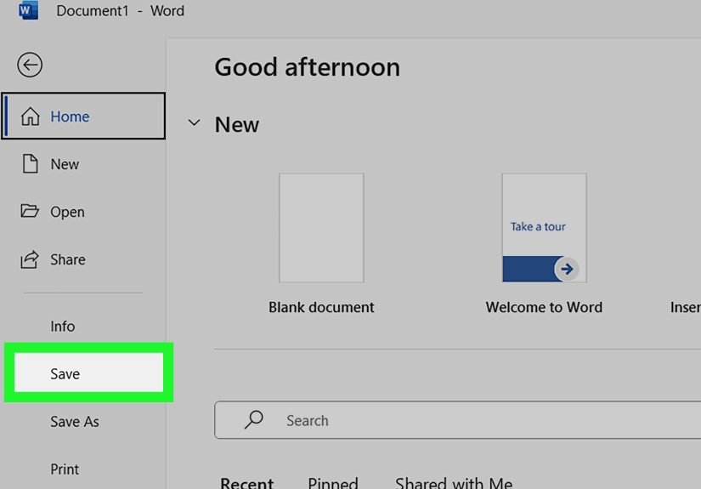
Task: Click the New section heading text
Action: tap(236, 124)
